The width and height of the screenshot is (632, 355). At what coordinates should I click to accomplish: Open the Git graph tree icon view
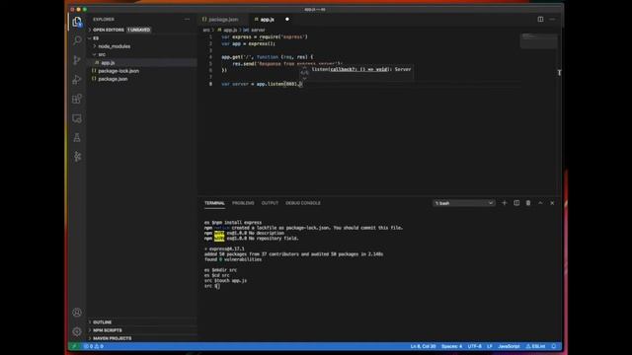[x=77, y=157]
